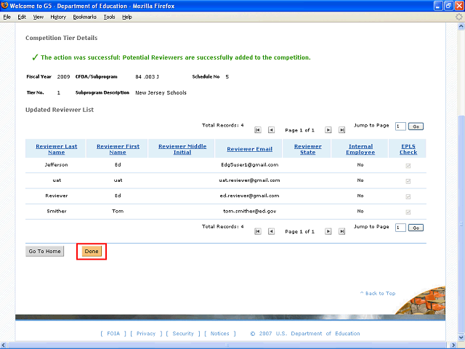Click the Firefox activity throbber icon
465x349 pixels.
(458, 17)
